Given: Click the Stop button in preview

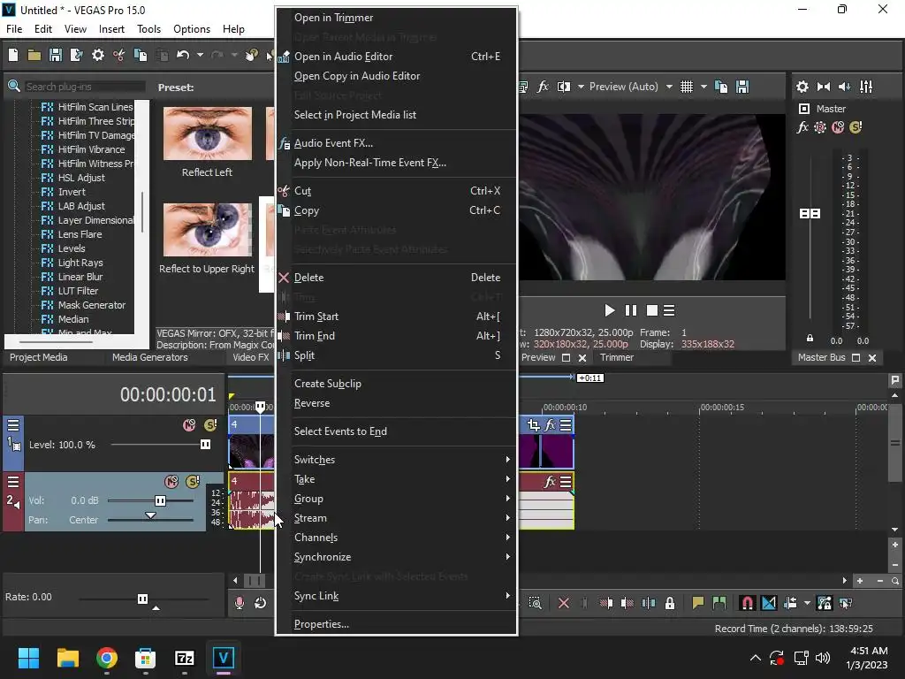Looking at the screenshot, I should pyautogui.click(x=652, y=310).
